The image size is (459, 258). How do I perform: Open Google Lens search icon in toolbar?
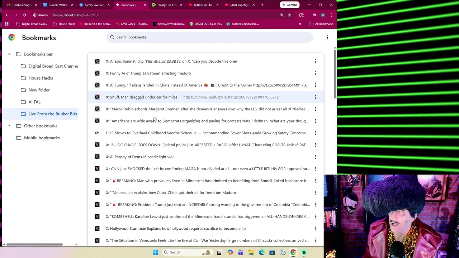(301, 15)
